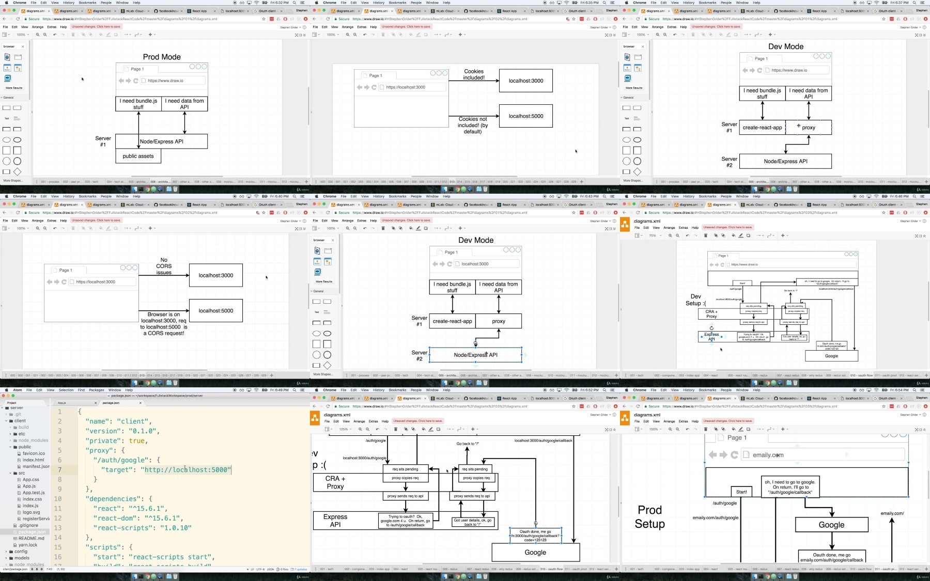Open Stephen Grider account dropdown in 6:35 PM window
The height and width of the screenshot is (581, 930).
click(x=600, y=27)
